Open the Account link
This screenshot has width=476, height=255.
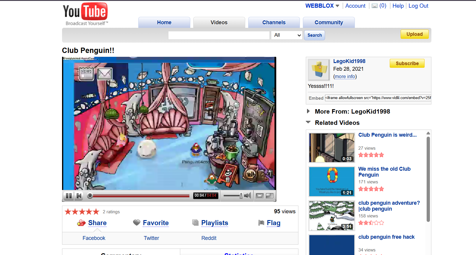(x=355, y=6)
